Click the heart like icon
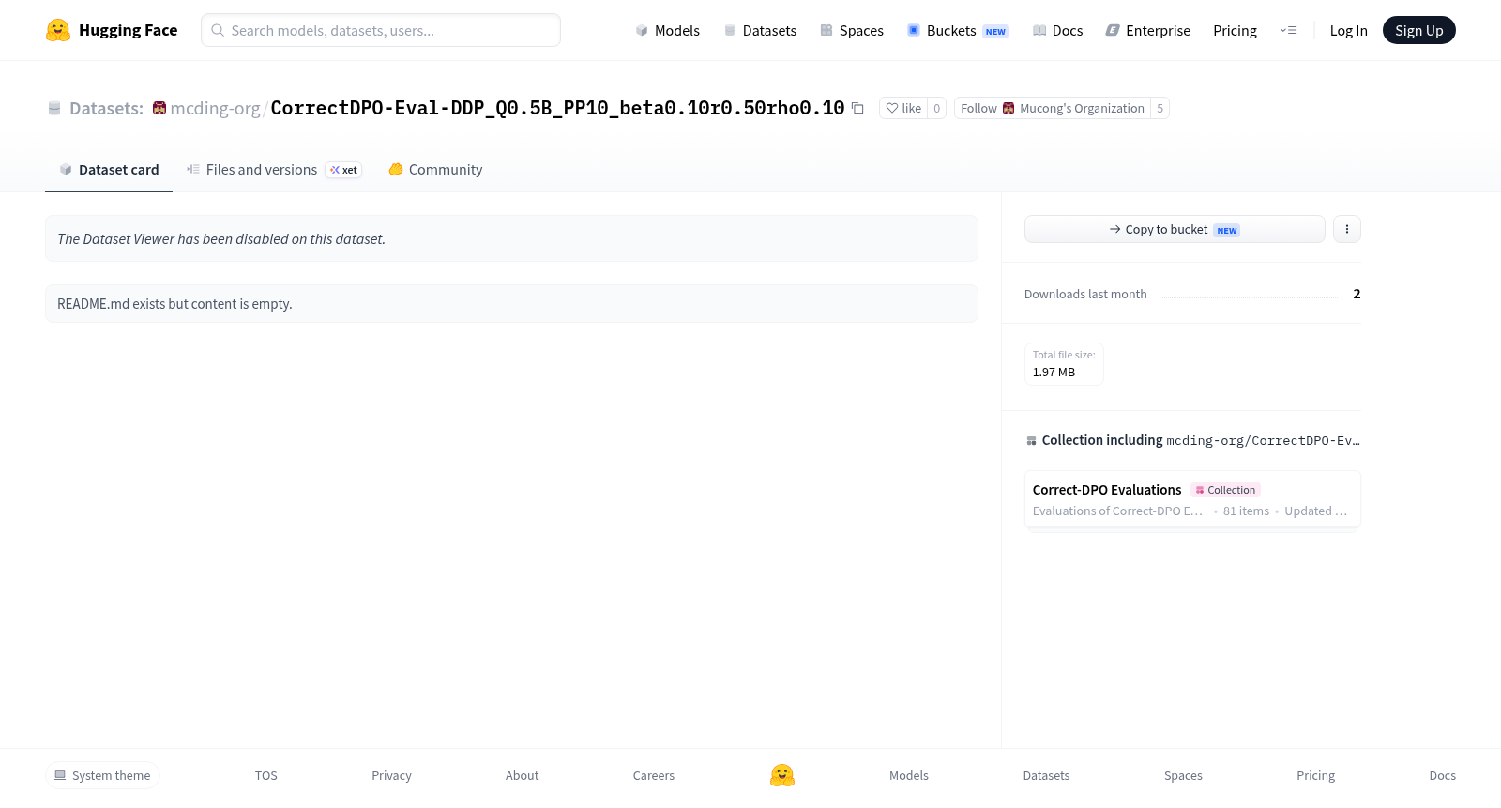 tap(892, 108)
